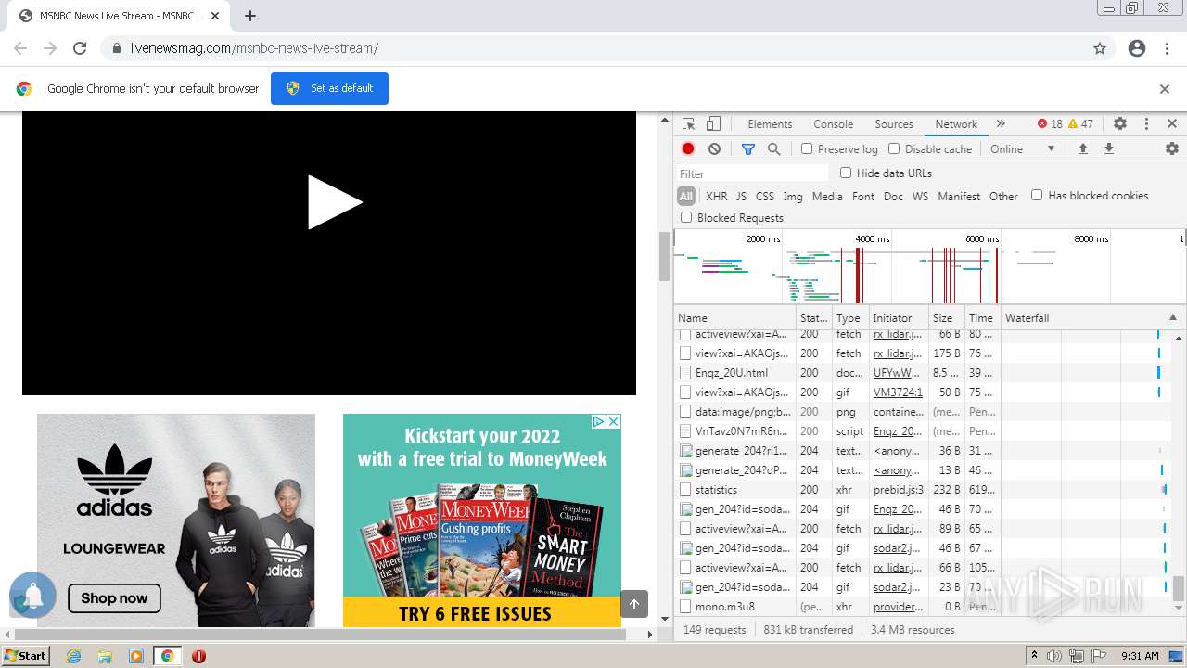Check Hide data URLs
Viewport: 1187px width, 668px height.
pos(846,173)
